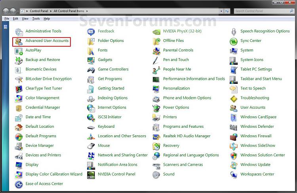
Task: Open the Windows CardSpace link
Action: pos(258,117)
